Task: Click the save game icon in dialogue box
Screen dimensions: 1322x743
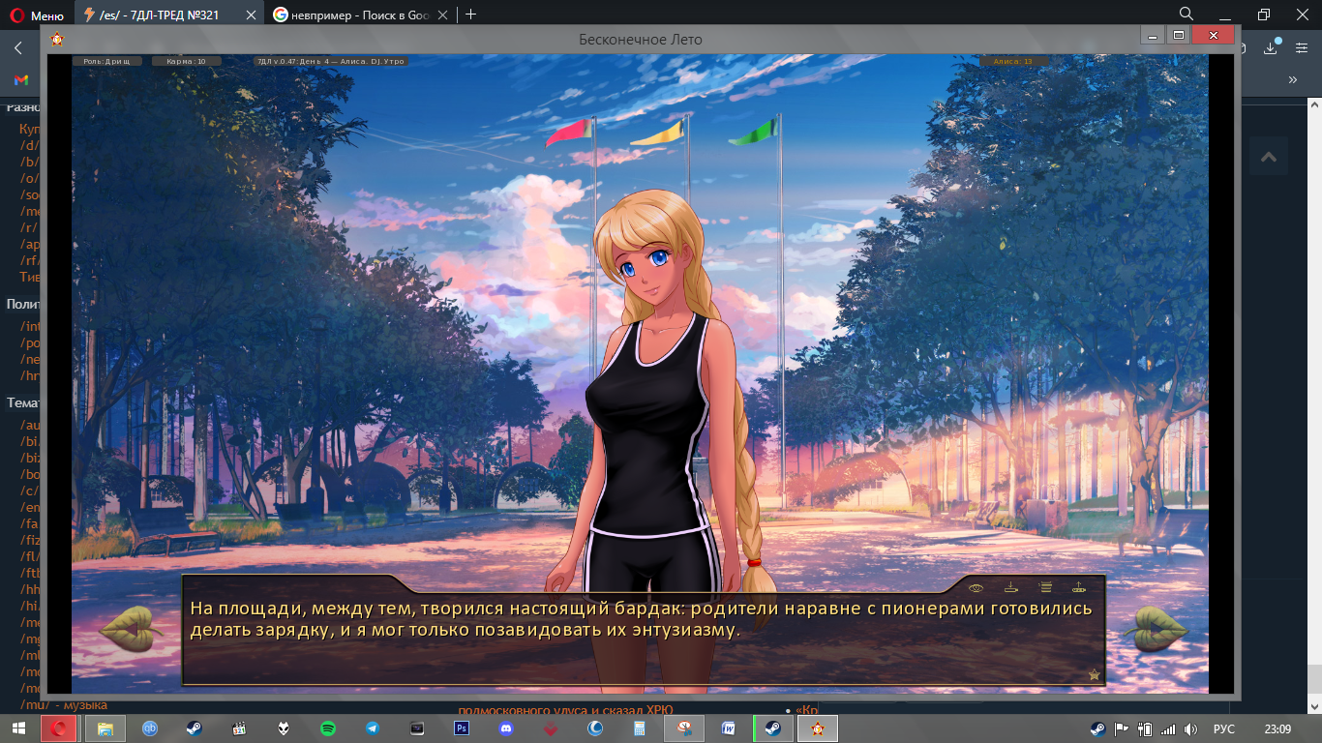Action: pos(1011,587)
